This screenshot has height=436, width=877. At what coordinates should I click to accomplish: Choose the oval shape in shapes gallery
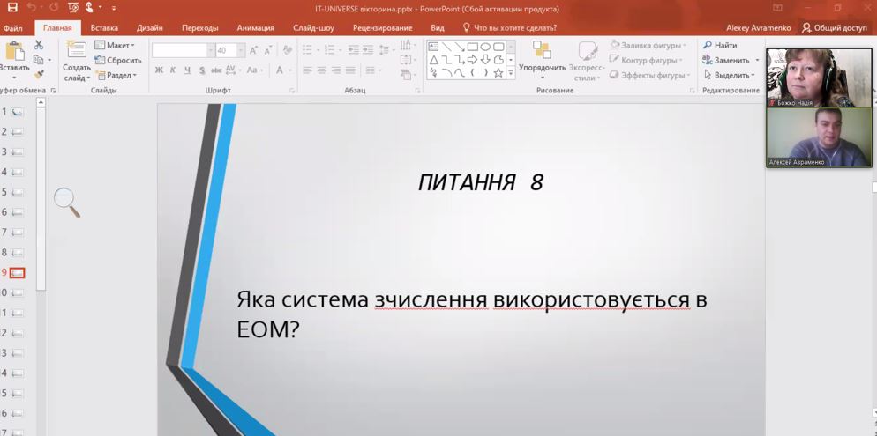(x=485, y=47)
